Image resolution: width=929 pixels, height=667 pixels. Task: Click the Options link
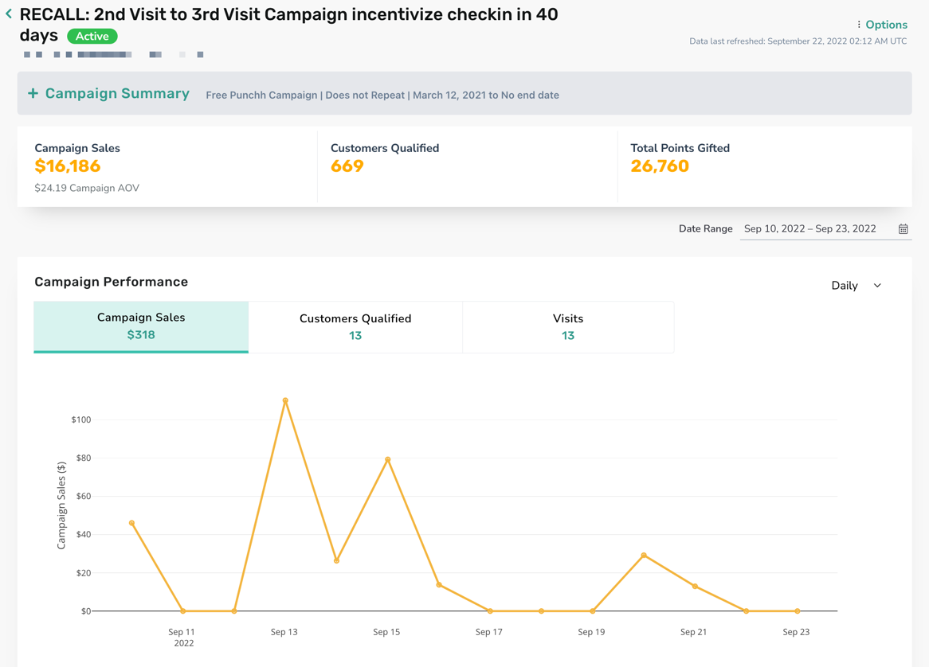886,24
